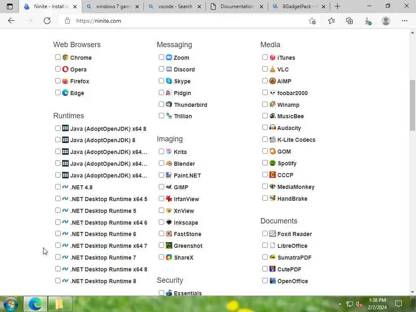Open File Explorer from taskbar
The width and height of the screenshot is (416, 312).
(60, 304)
